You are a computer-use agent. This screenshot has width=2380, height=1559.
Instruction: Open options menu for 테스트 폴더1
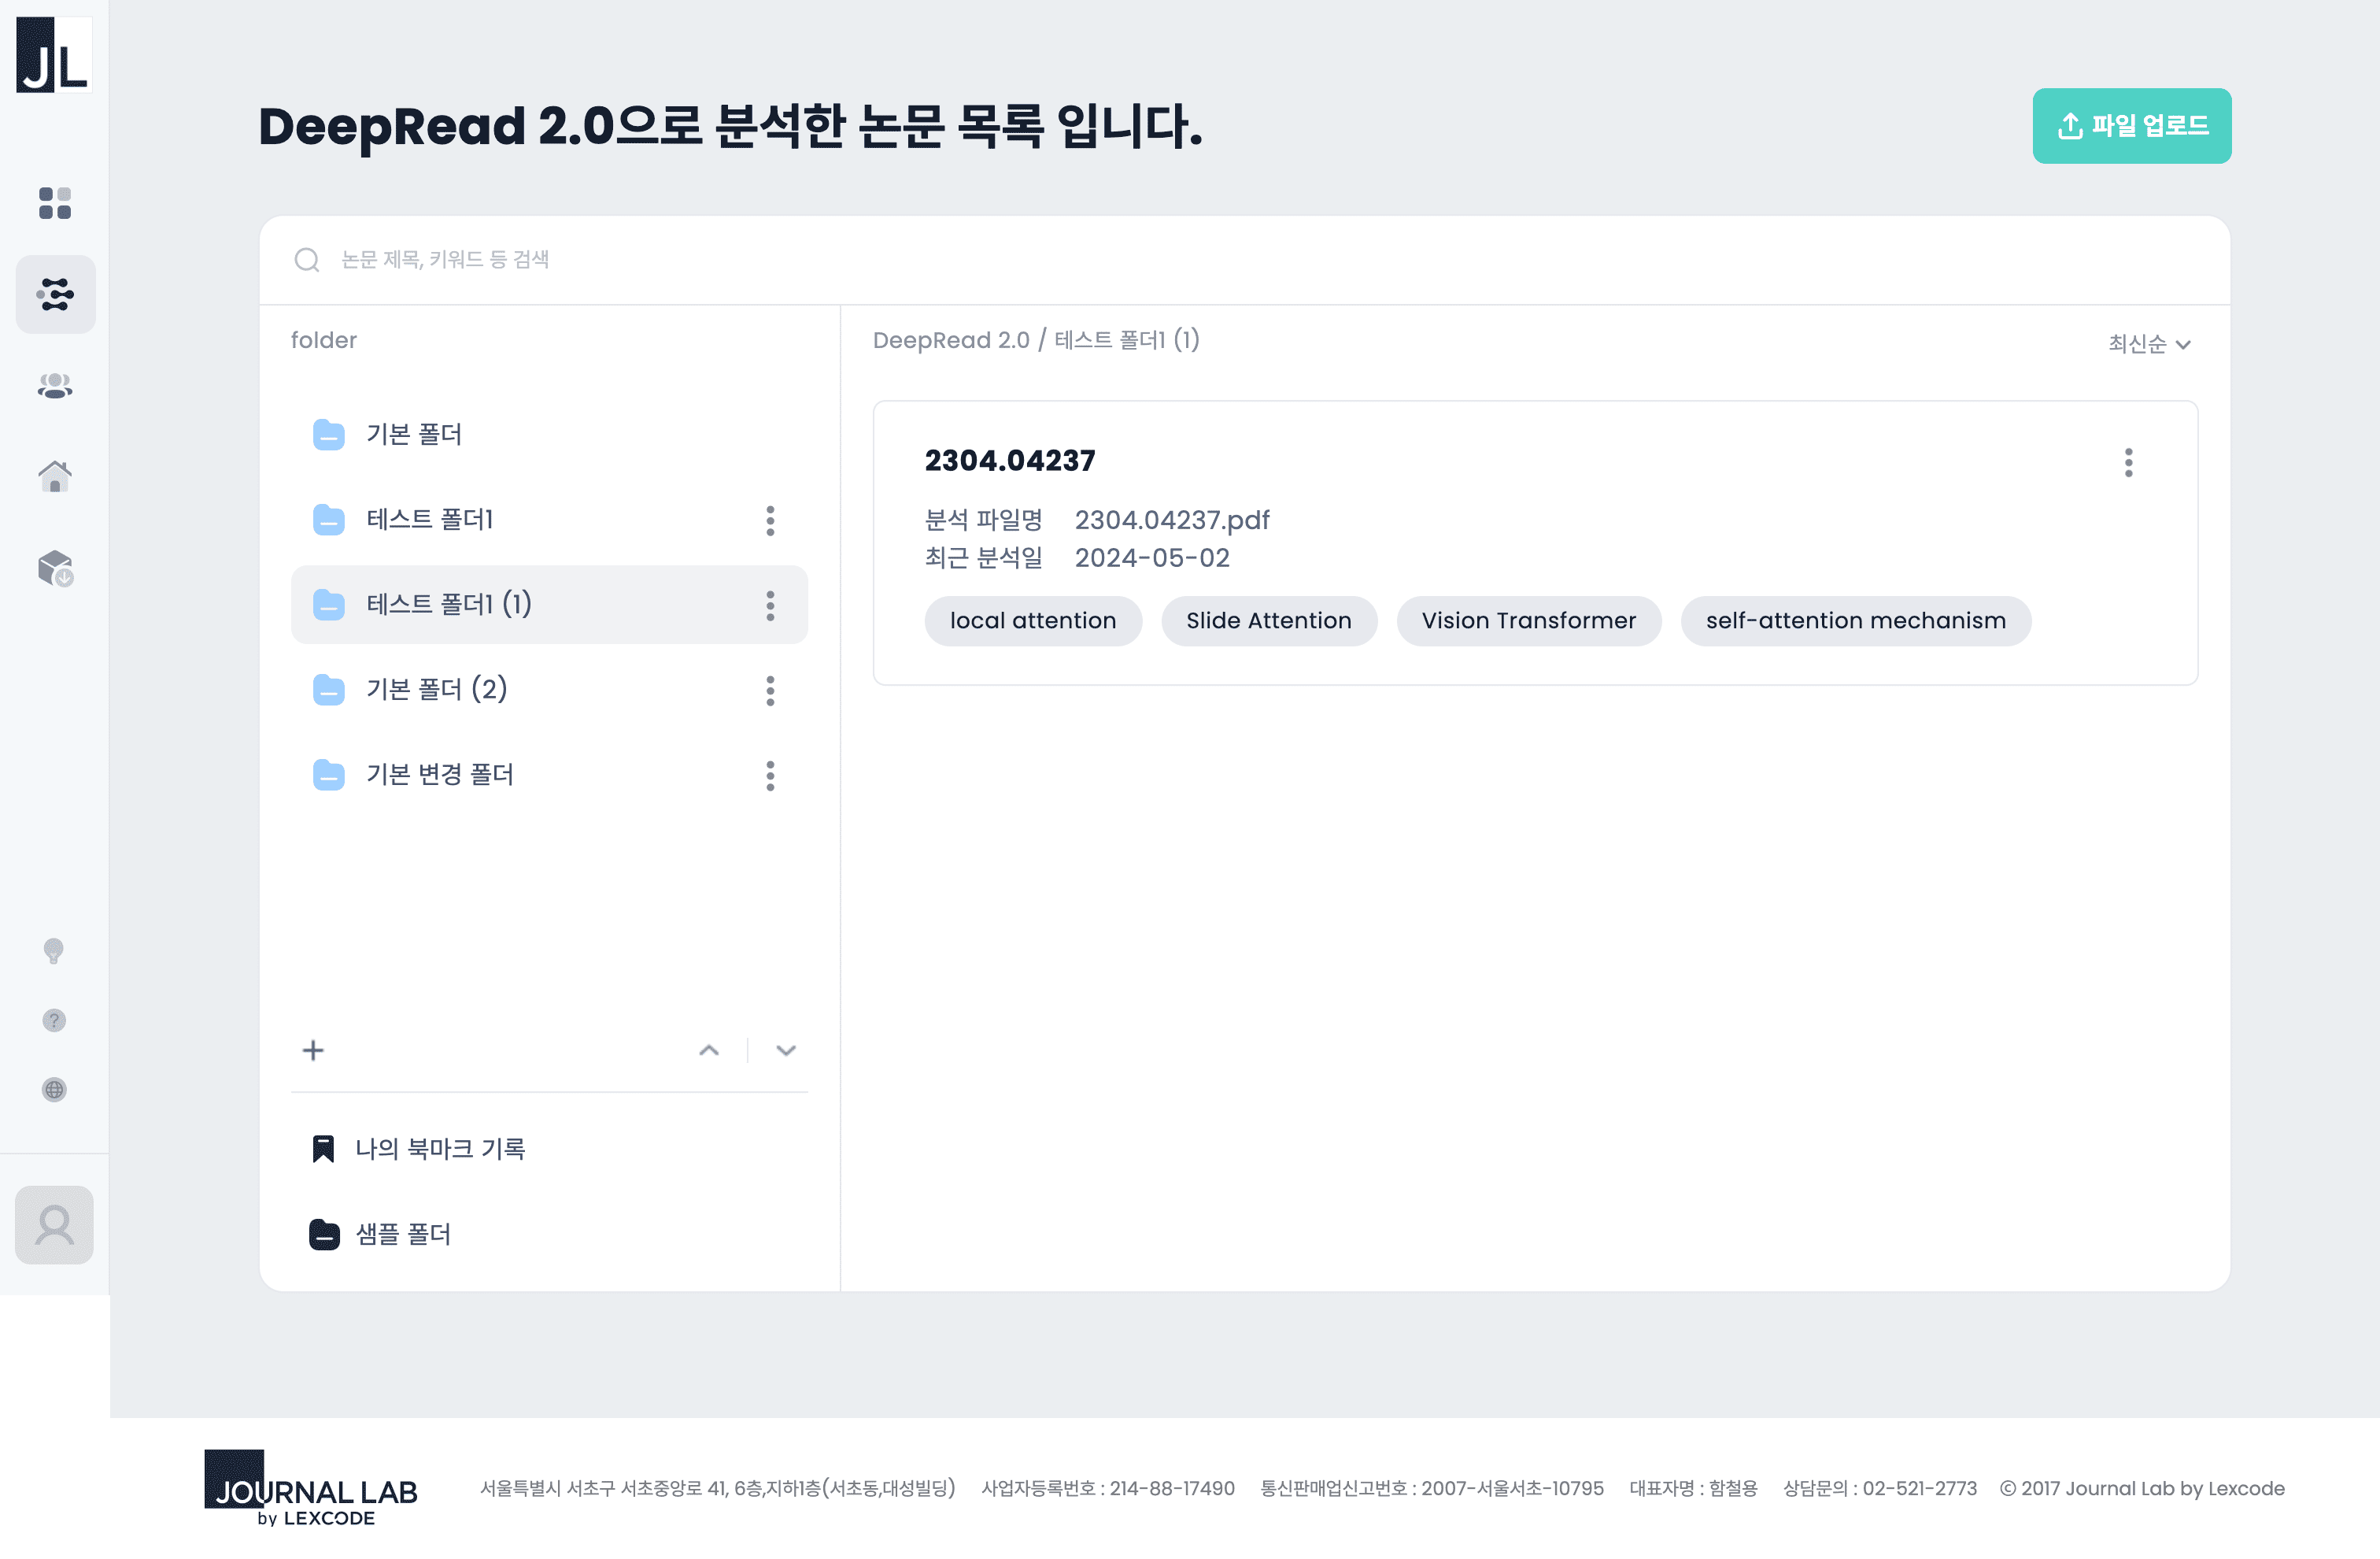tap(770, 520)
